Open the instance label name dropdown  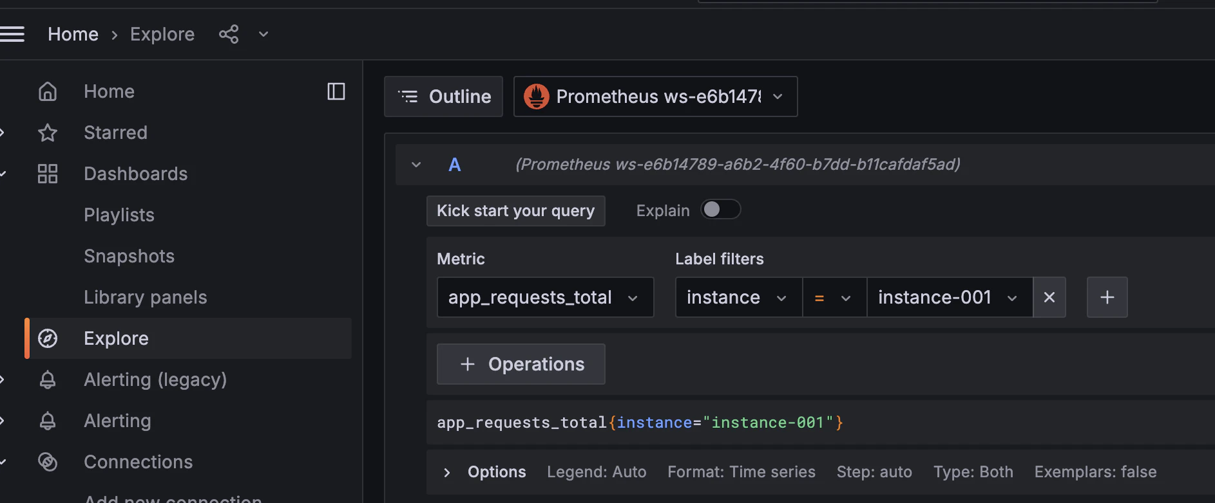click(738, 297)
